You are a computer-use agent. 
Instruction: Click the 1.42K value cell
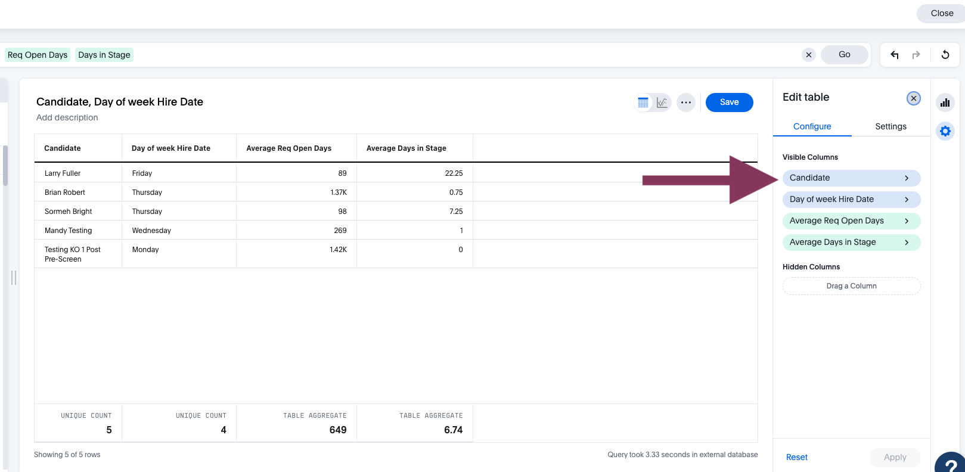click(x=297, y=254)
